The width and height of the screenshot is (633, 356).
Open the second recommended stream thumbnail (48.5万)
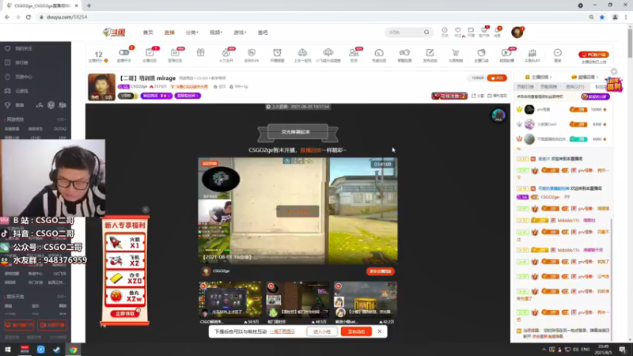pos(298,300)
